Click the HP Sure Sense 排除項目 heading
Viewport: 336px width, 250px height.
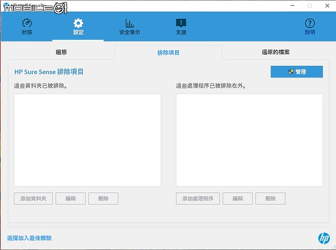[49, 72]
